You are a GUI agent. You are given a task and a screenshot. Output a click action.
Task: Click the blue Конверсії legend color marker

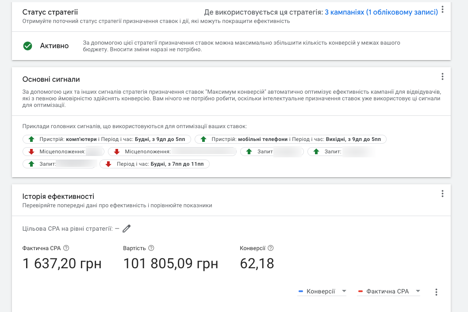pyautogui.click(x=301, y=291)
